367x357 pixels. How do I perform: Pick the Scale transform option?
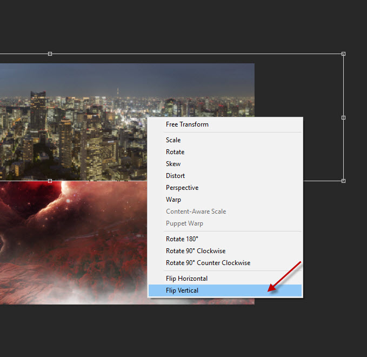[x=173, y=140]
